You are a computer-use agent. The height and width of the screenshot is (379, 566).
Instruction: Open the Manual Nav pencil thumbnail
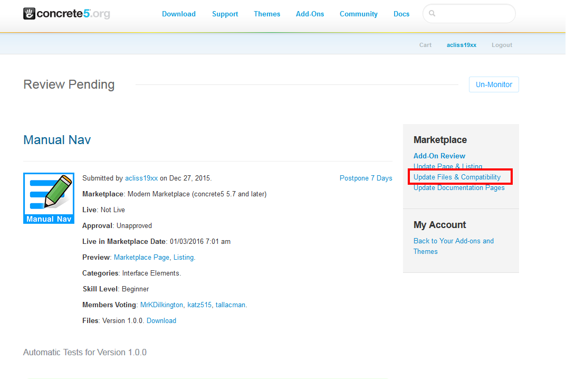click(x=49, y=198)
